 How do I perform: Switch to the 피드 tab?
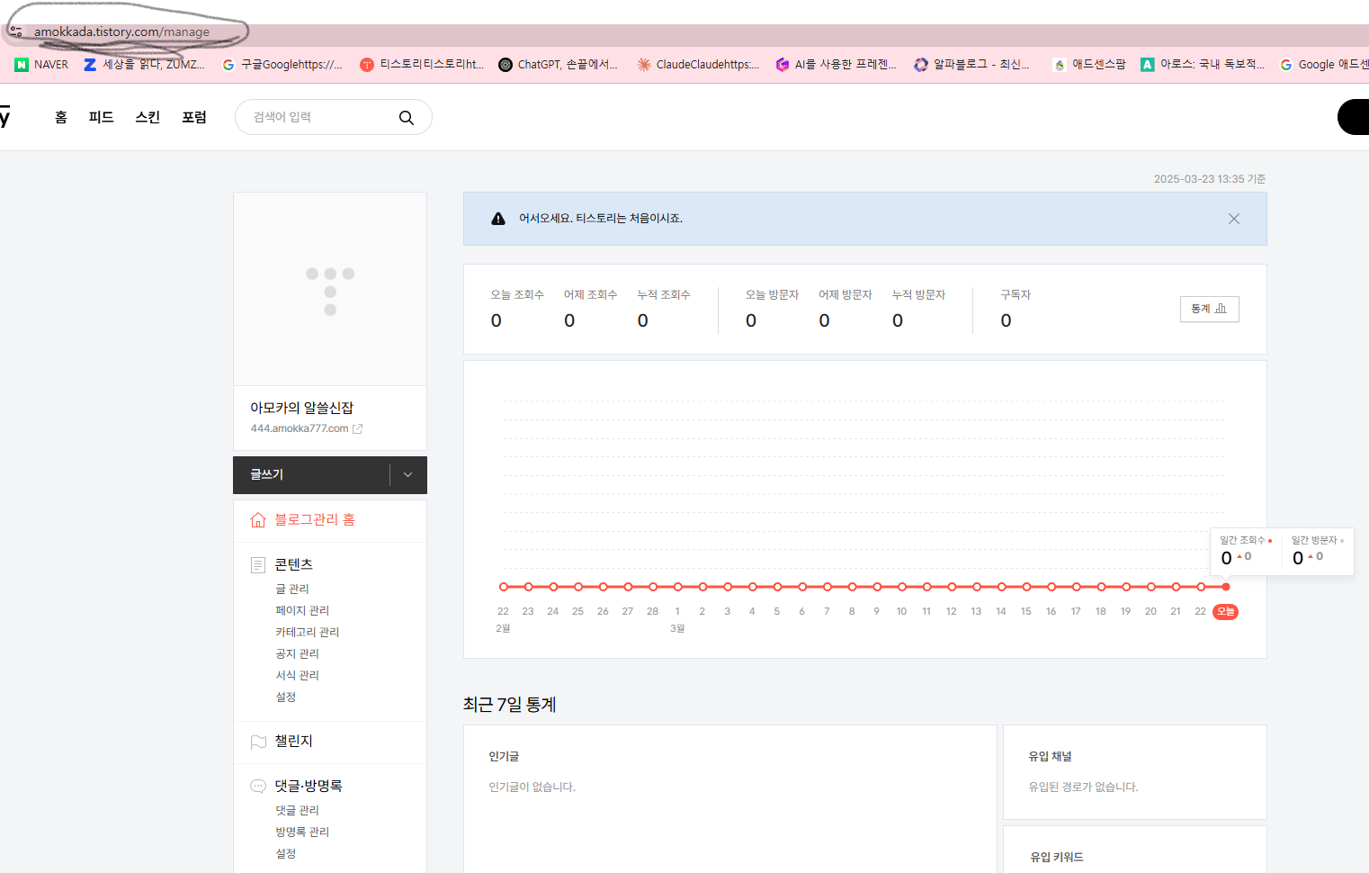pyautogui.click(x=101, y=117)
